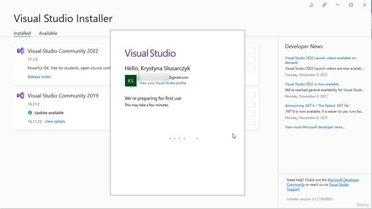Open Microsoft Developer Community link

pyautogui.click(x=344, y=180)
